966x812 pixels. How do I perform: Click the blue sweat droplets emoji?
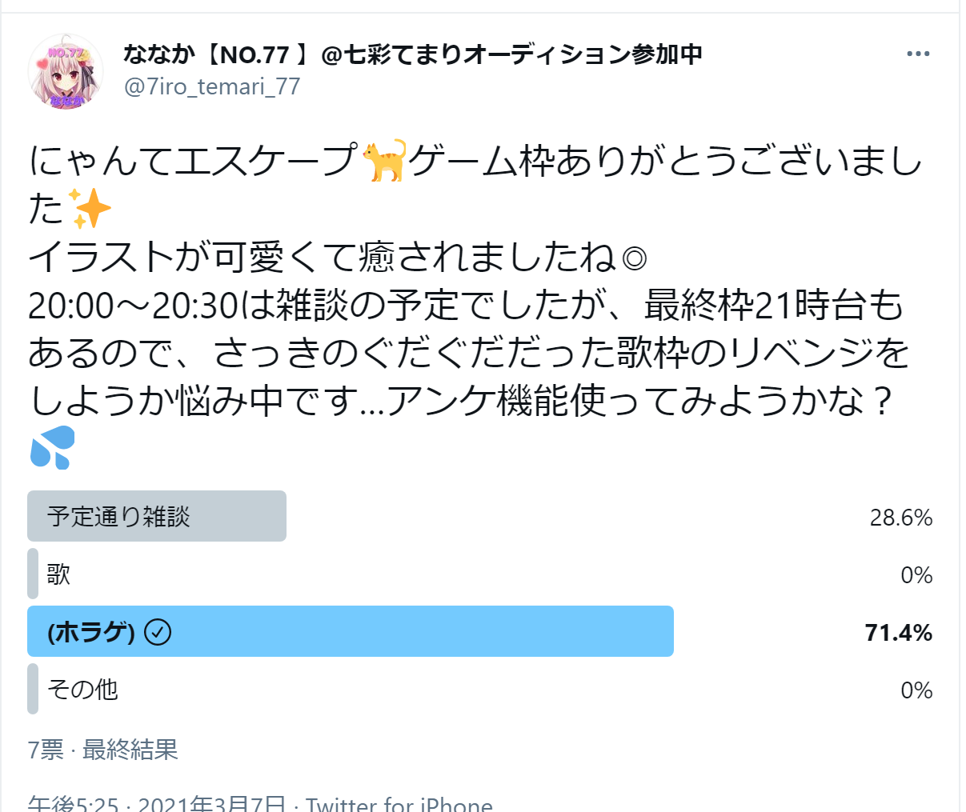coord(52,447)
